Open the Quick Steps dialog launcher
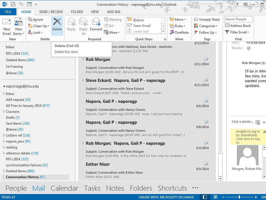The image size is (266, 200). coord(165,39)
